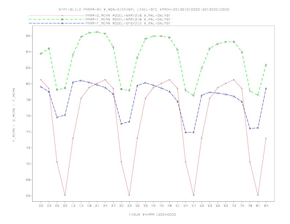This screenshot has height=224, width=290.
Task: Click the x-axis tick label 03
Action: tap(49, 206)
